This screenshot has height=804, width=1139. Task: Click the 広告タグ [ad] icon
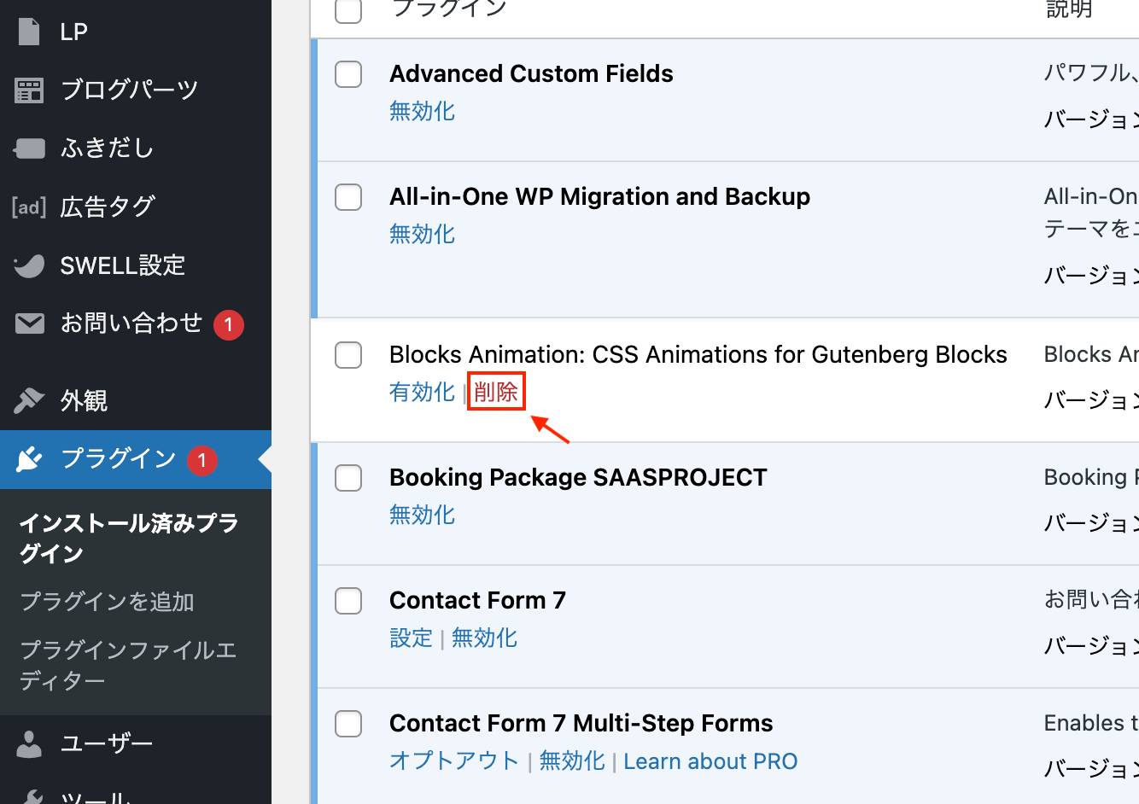(29, 207)
